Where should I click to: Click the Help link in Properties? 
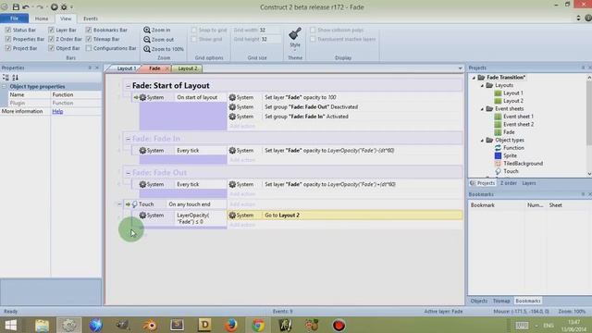57,111
